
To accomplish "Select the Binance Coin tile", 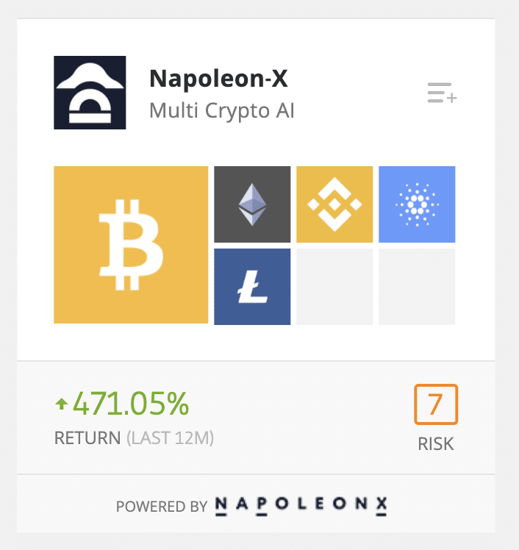I will click(334, 204).
